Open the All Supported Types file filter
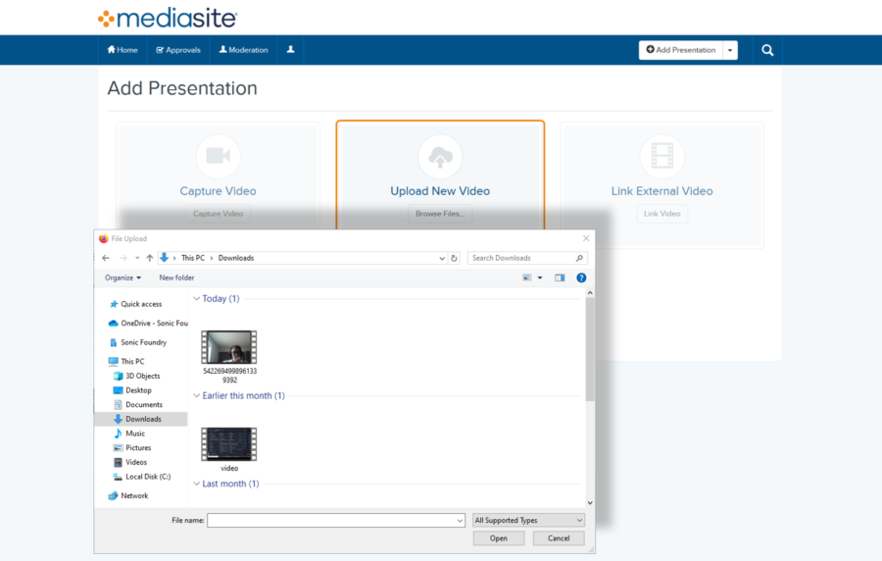Image resolution: width=882 pixels, height=561 pixels. coord(528,520)
